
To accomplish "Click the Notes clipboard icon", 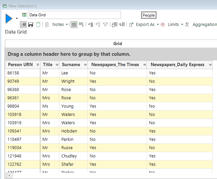I will coord(47,25).
